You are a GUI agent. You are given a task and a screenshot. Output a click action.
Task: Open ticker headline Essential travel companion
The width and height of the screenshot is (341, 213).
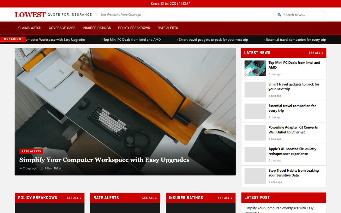(x=296, y=39)
